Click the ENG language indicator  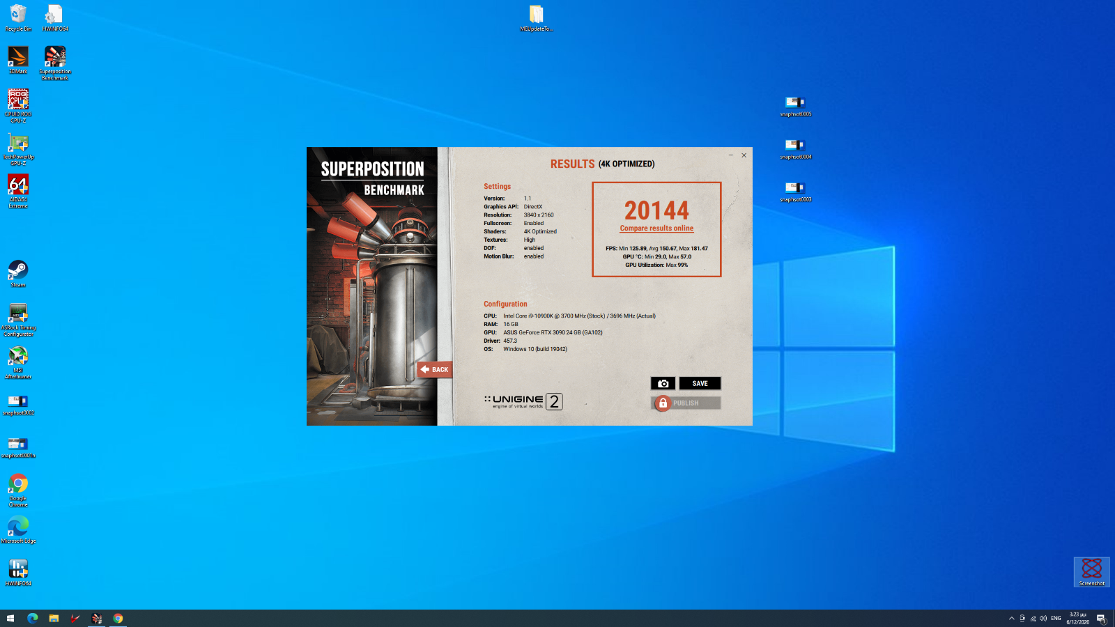coord(1056,618)
